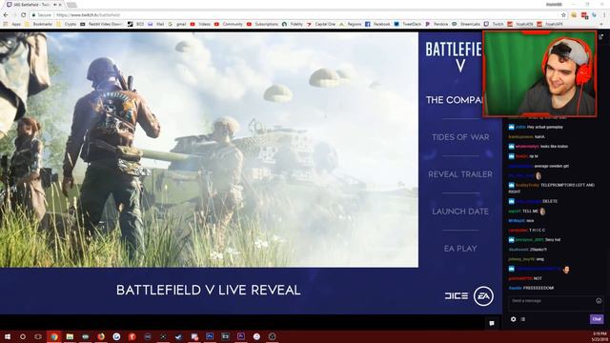Open chat settings gear icon
610x343 pixels.
point(513,319)
